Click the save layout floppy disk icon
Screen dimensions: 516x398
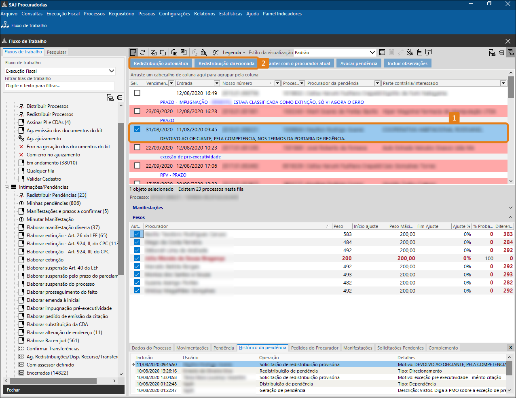pos(382,53)
